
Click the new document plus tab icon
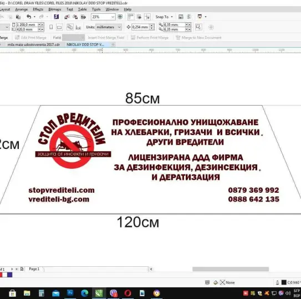click(x=113, y=44)
